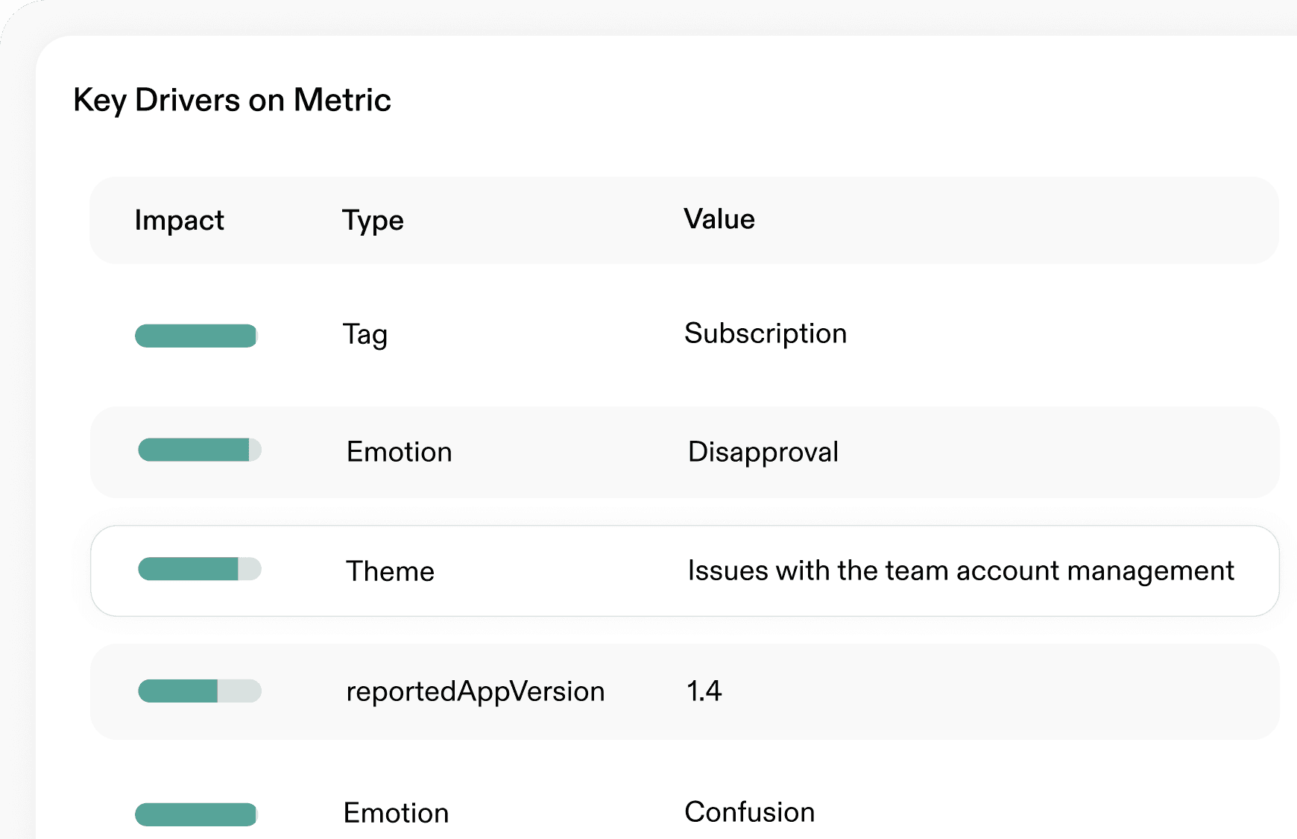Click the Key Drivers on Metric heading
The height and width of the screenshot is (839, 1297).
232,100
